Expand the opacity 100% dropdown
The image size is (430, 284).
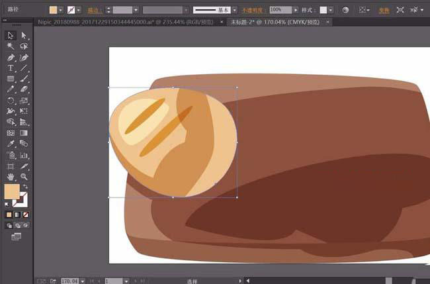303,11
